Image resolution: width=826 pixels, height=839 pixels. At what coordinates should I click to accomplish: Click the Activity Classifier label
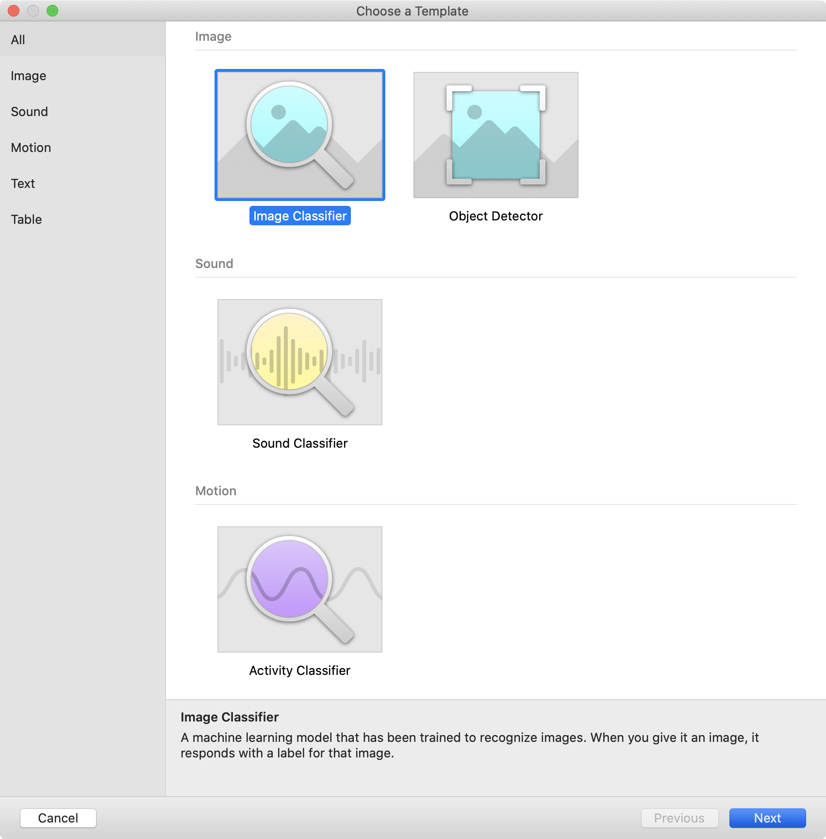click(300, 671)
